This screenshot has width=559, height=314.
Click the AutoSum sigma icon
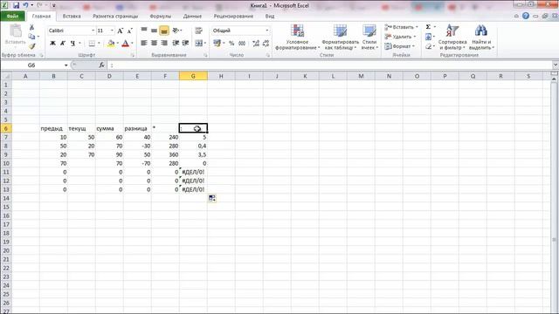point(428,27)
